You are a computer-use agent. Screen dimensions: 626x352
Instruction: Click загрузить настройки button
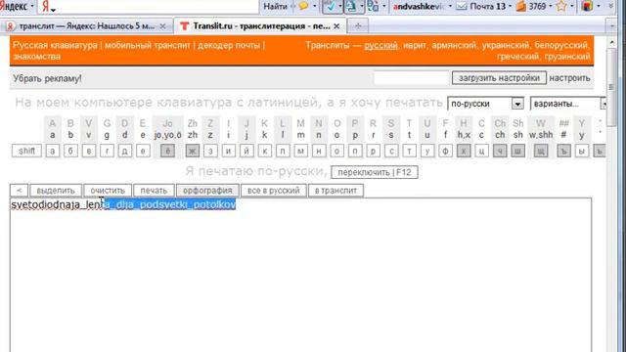point(499,78)
